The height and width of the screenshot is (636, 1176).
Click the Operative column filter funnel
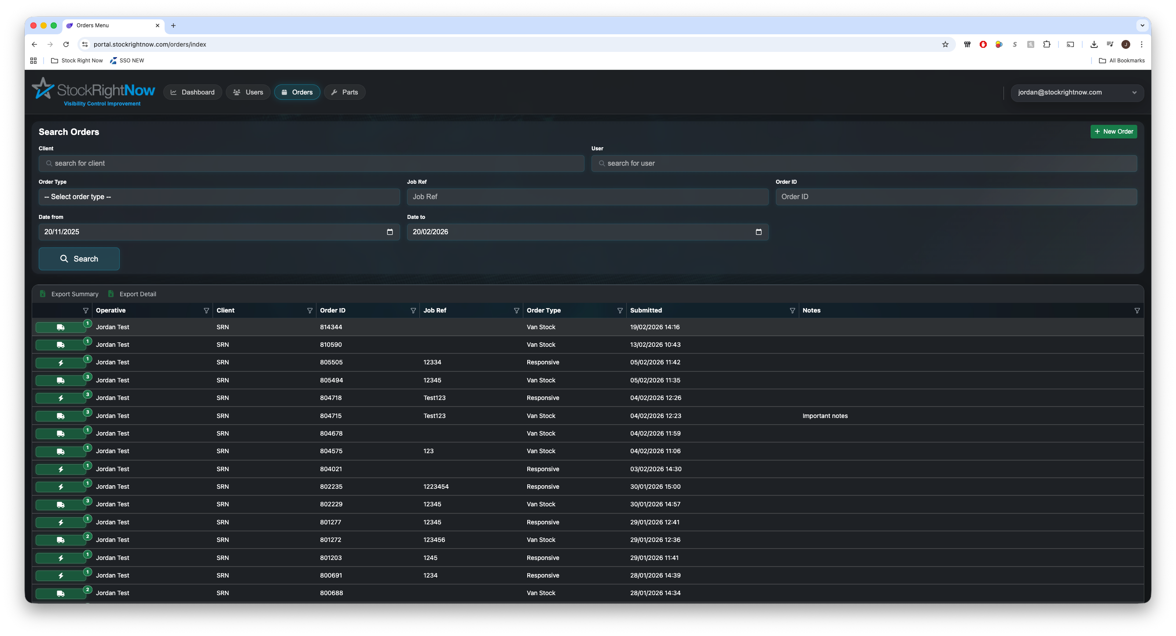point(206,310)
